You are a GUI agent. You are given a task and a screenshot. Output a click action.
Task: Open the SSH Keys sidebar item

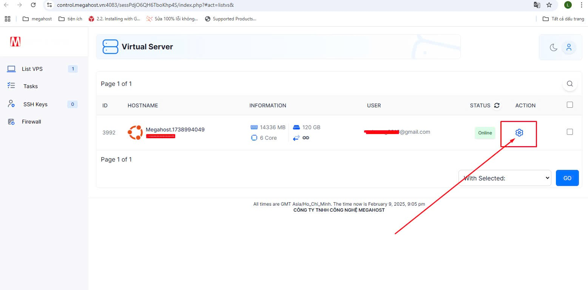click(35, 104)
